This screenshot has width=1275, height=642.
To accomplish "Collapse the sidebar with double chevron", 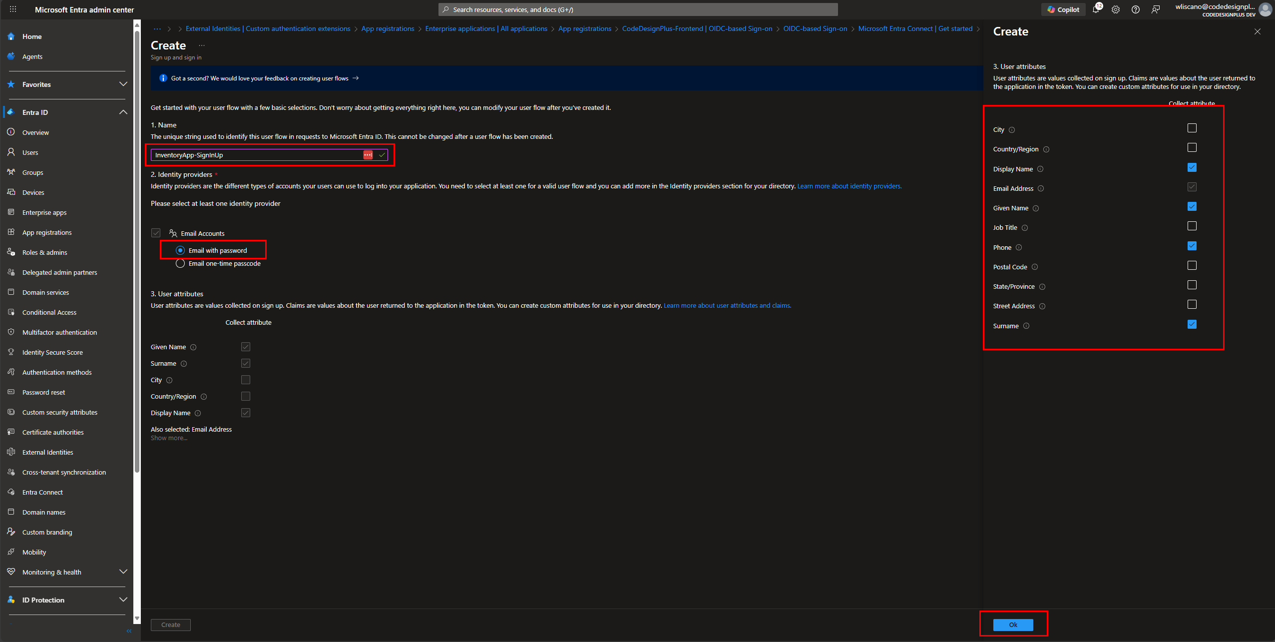I will coord(129,631).
